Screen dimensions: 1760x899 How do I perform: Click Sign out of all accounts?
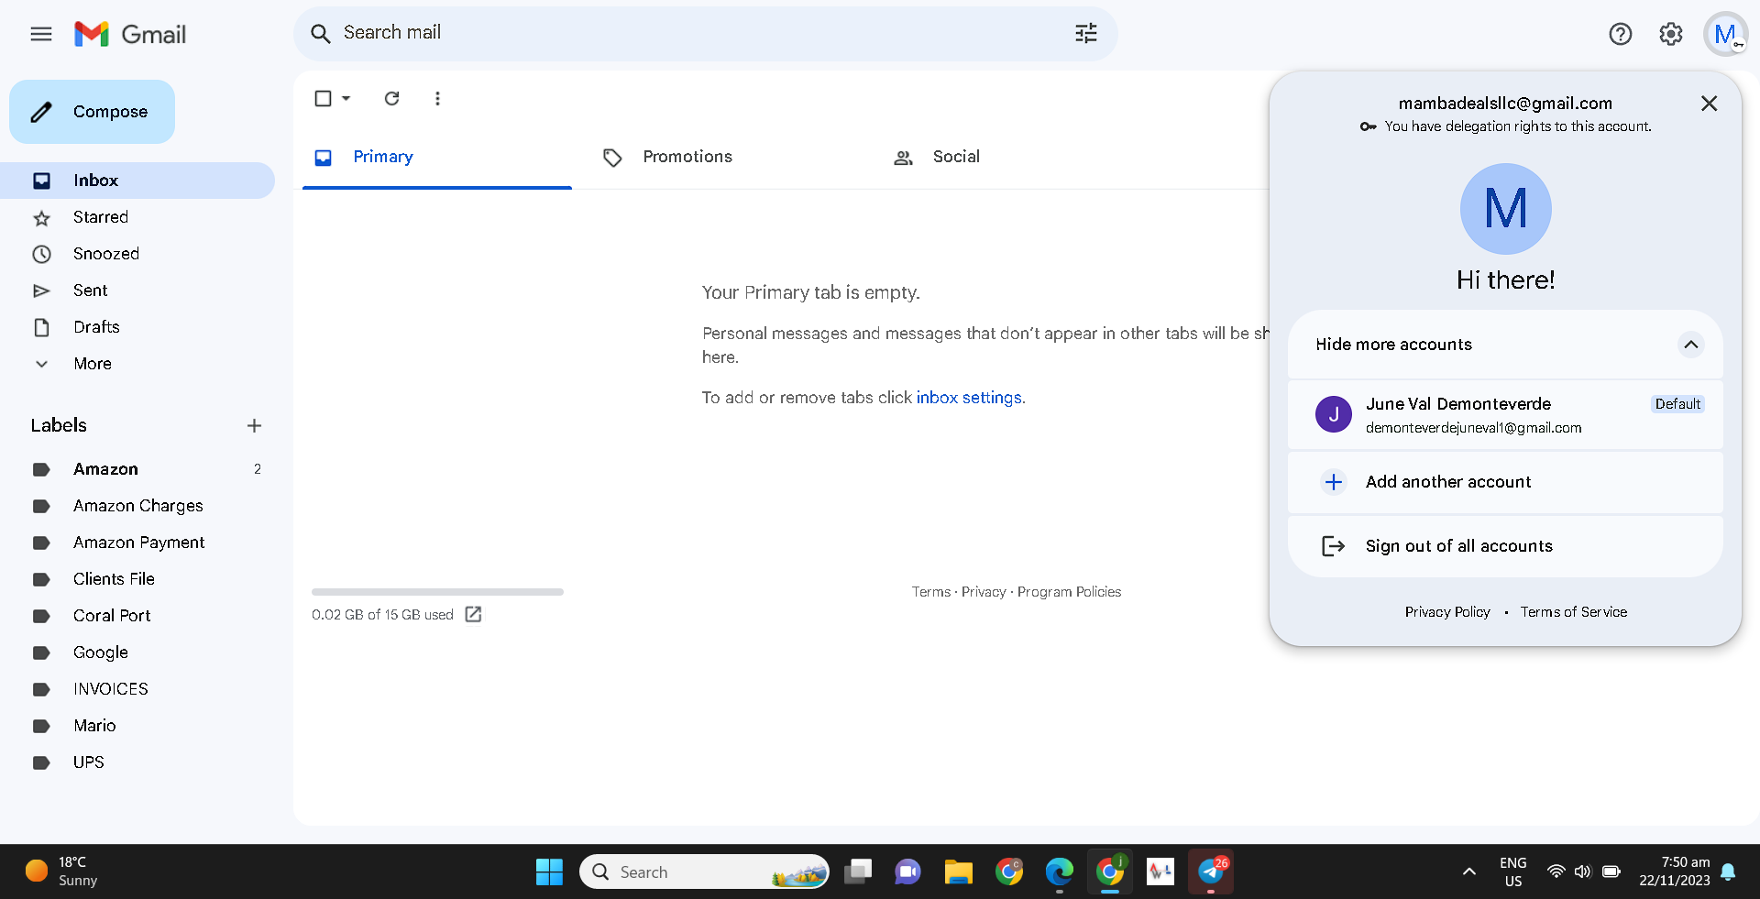[x=1505, y=546]
